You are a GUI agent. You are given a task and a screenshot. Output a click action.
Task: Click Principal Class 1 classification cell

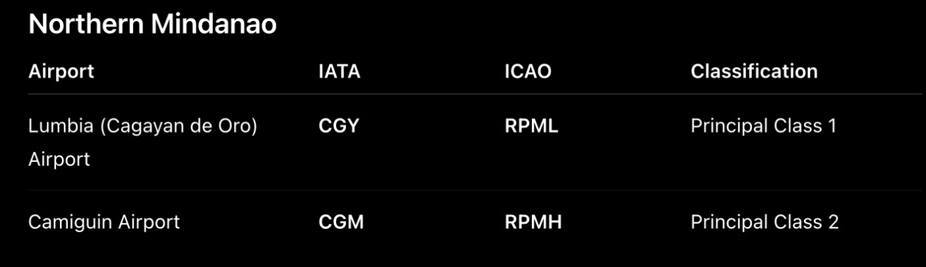(x=763, y=126)
